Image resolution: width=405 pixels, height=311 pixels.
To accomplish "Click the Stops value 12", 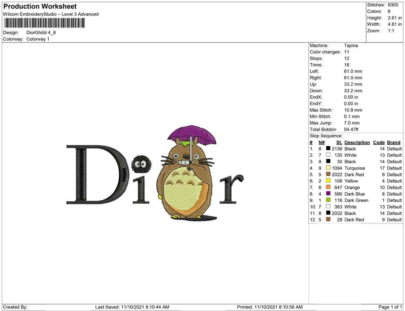I will [346, 58].
